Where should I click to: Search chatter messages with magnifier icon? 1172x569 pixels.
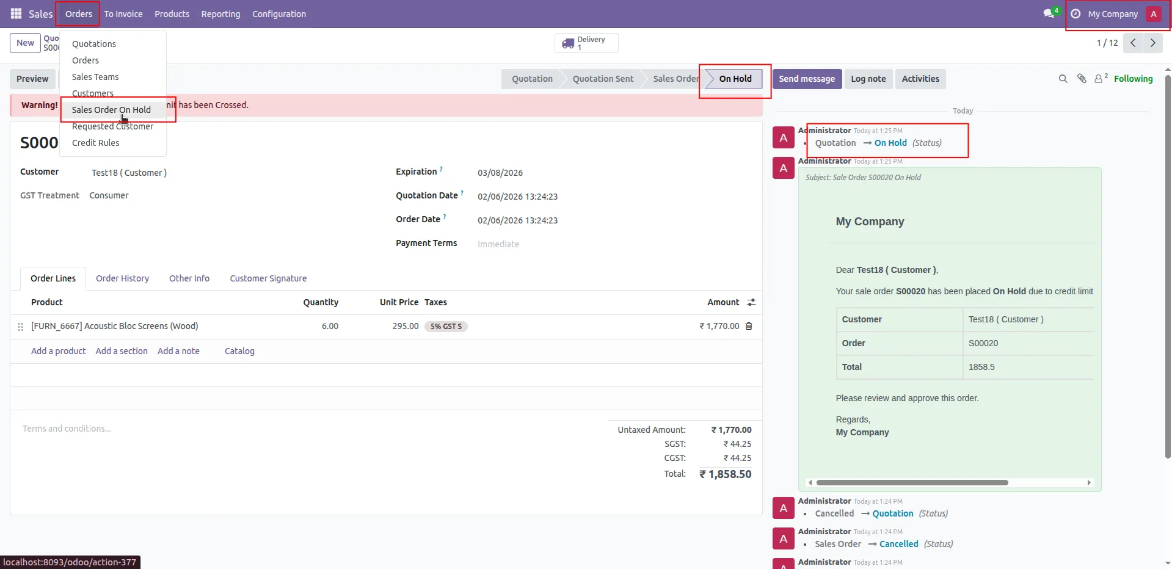click(1063, 79)
